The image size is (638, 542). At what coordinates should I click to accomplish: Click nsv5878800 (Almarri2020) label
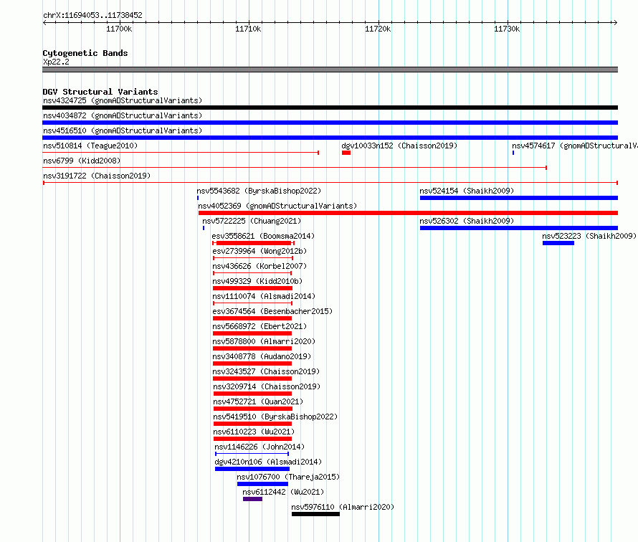click(264, 341)
